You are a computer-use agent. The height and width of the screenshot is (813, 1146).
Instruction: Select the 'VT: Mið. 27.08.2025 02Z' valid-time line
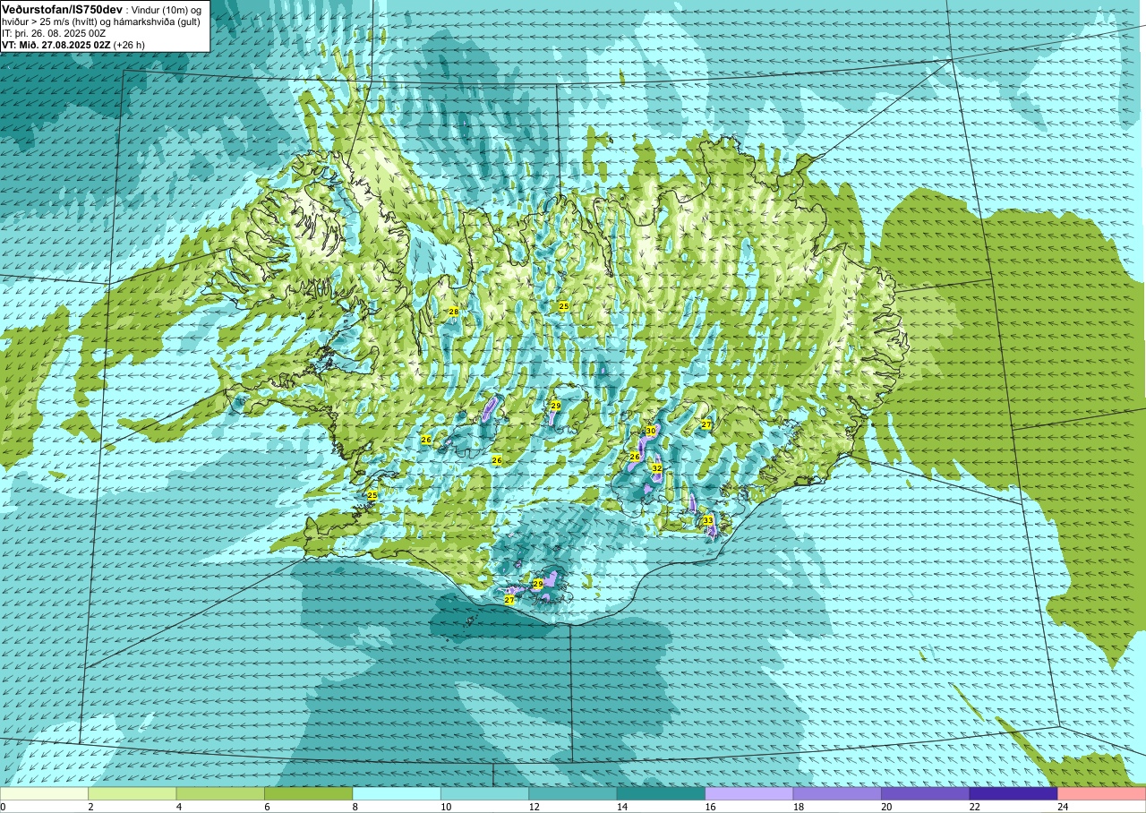73,44
